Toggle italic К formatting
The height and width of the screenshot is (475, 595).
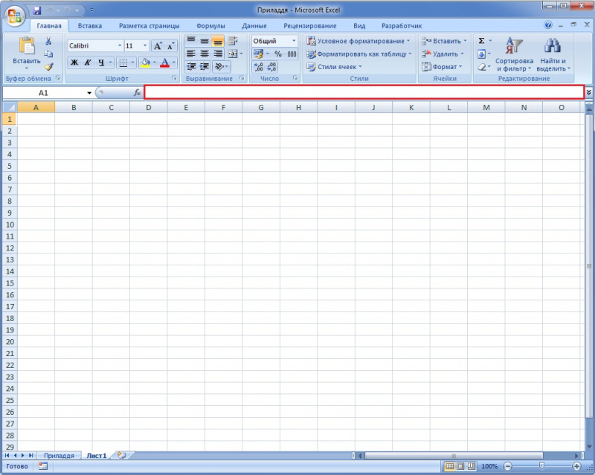(x=88, y=62)
